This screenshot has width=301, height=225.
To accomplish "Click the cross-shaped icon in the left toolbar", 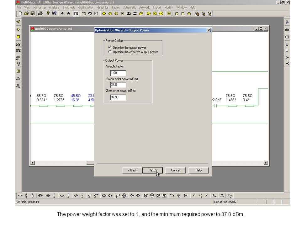I will (x=18, y=86).
